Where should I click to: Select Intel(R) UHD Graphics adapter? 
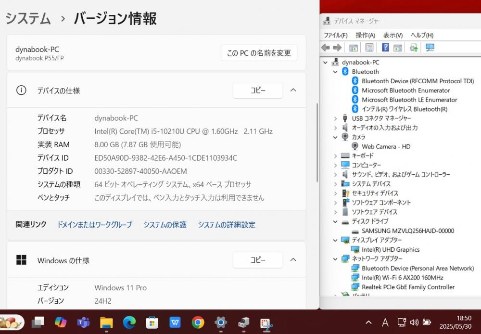[391, 250]
